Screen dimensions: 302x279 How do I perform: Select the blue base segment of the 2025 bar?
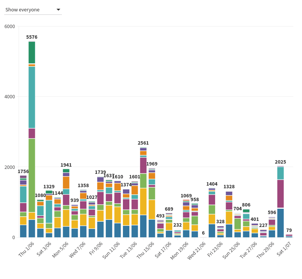(x=280, y=223)
